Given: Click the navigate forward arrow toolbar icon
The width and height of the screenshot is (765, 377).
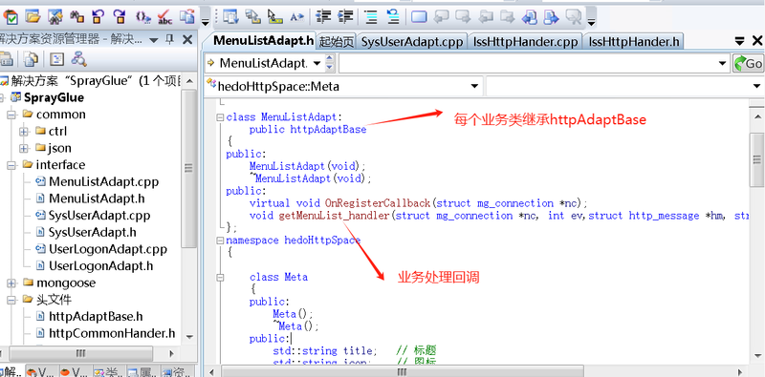Looking at the screenshot, I should [120, 17].
